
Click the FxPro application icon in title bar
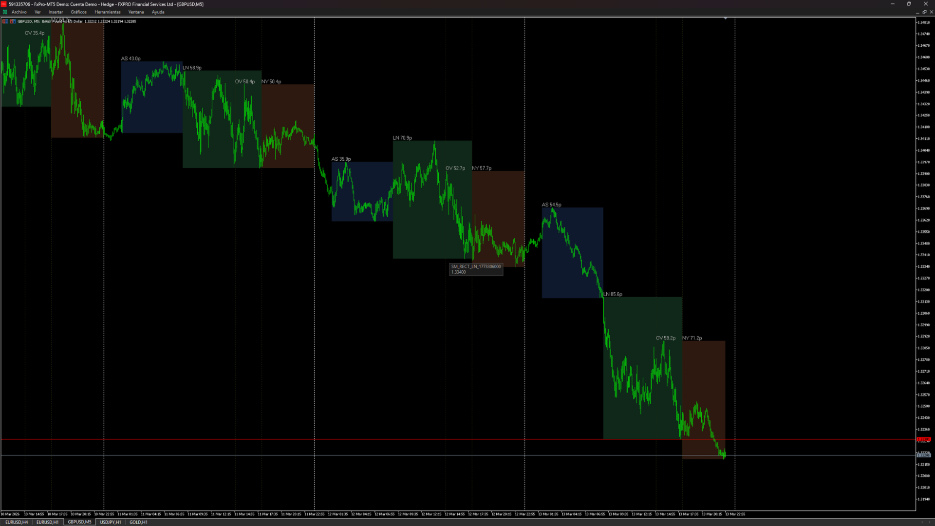[x=3, y=4]
